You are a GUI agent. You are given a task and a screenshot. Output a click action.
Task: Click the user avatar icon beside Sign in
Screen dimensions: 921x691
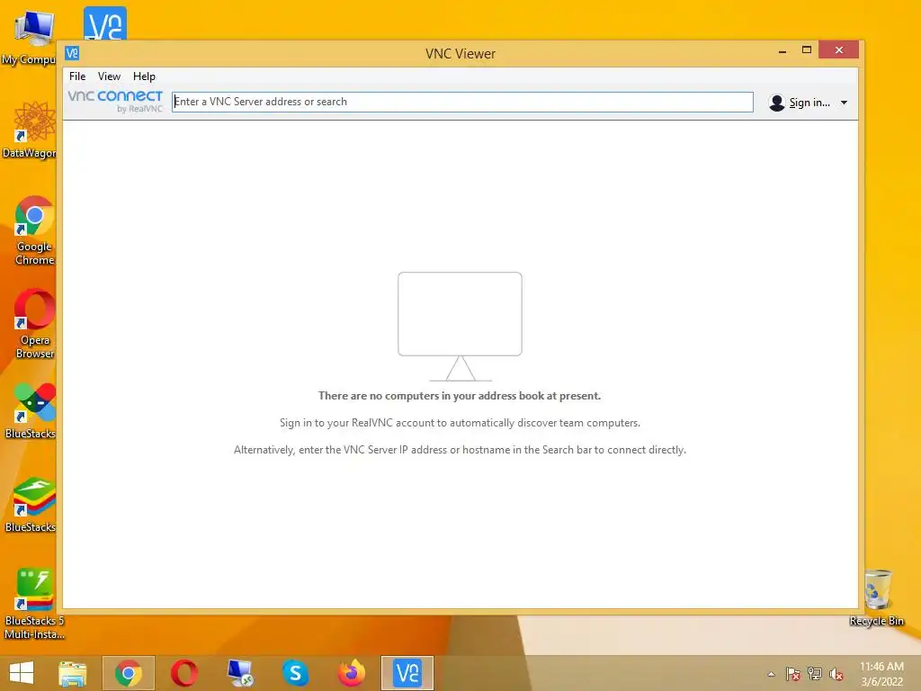coord(776,103)
